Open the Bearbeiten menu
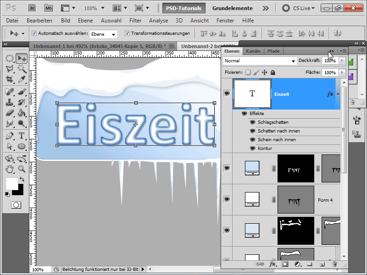This screenshot has width=367, height=275. (39, 21)
